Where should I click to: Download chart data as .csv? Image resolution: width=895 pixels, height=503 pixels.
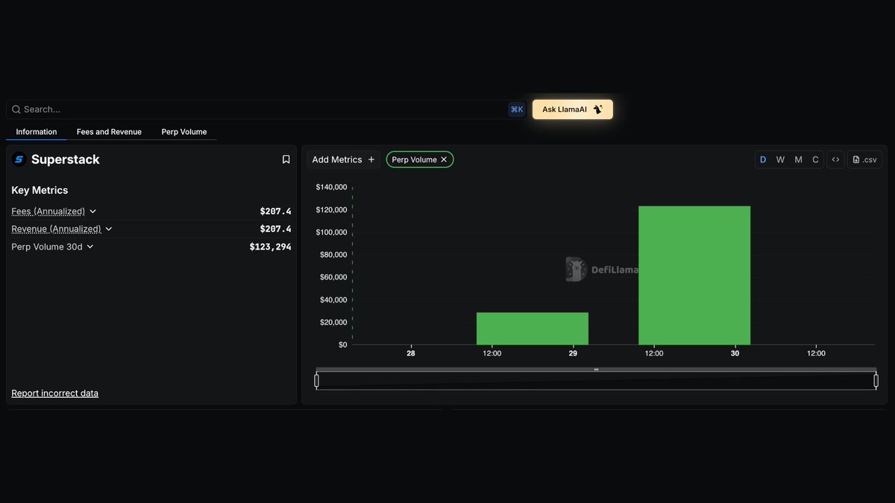pos(864,159)
